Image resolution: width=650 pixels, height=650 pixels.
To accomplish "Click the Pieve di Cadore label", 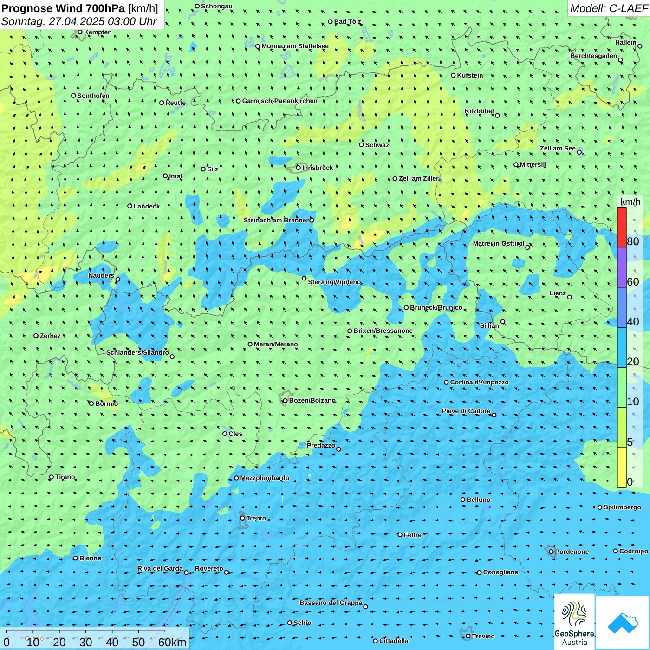I will pos(466,411).
